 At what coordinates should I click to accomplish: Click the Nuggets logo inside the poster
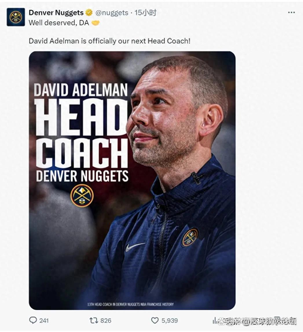[x=82, y=196]
